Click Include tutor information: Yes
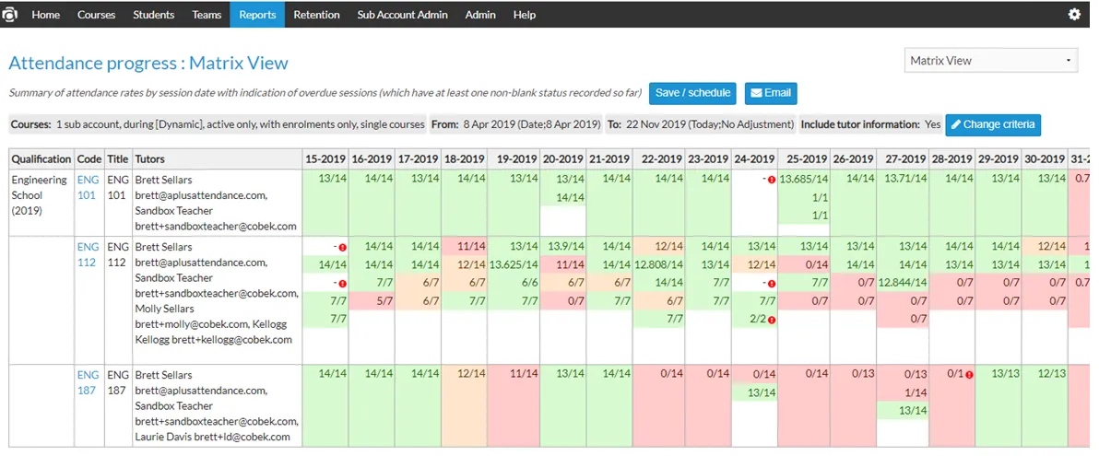The image size is (1099, 456). click(x=870, y=124)
